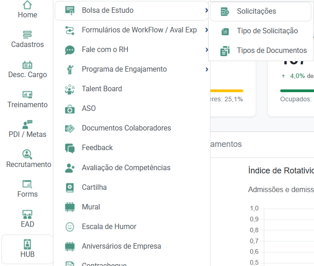Expand the Bolsa de Estudo submenu arrow
Image resolution: width=314 pixels, height=266 pixels.
coord(207,10)
